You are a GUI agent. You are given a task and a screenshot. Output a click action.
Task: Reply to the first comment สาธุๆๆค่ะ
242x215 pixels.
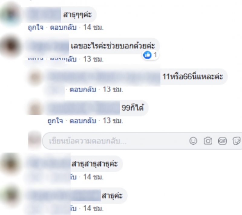pos(63,27)
